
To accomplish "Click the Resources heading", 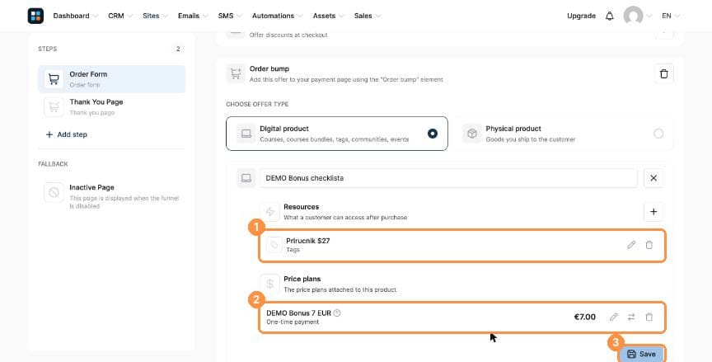I will click(301, 207).
